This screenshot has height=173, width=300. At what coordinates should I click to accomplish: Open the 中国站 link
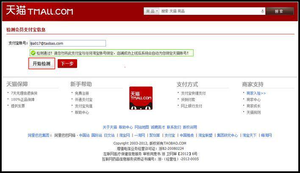point(84,135)
